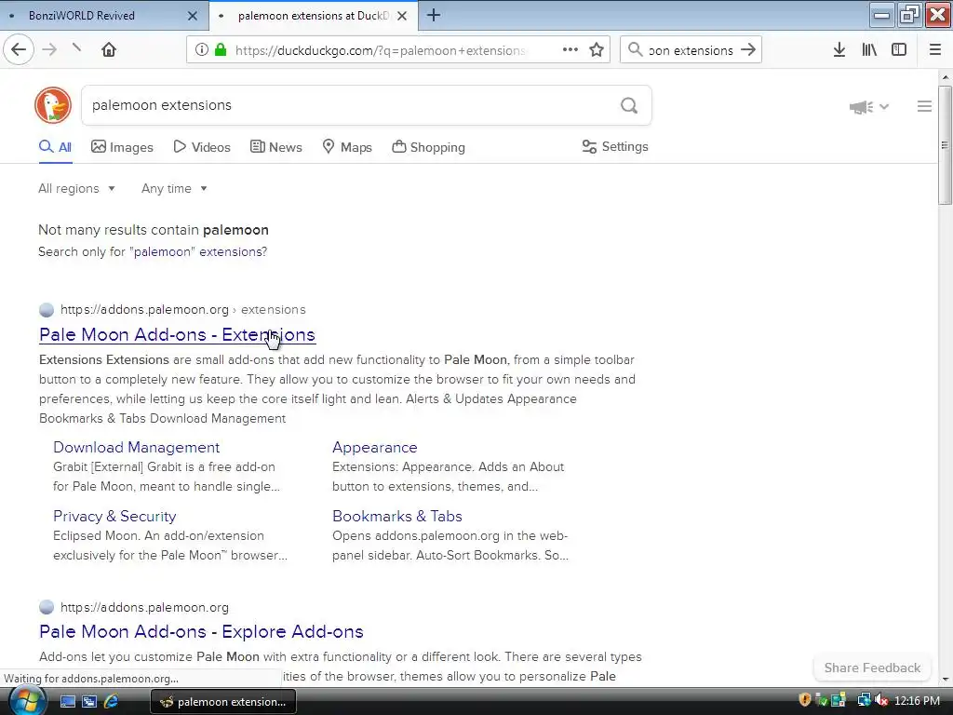
Task: Click the muted volume tray icon
Action: [880, 700]
